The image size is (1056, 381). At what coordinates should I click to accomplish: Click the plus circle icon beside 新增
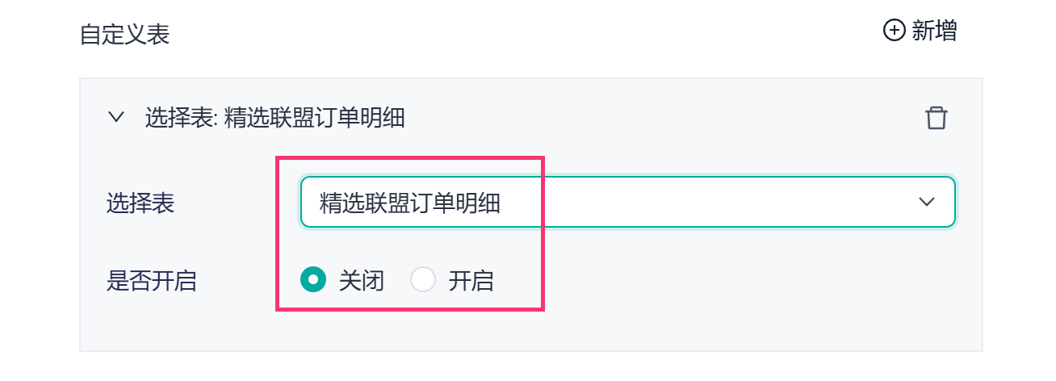coord(894,31)
